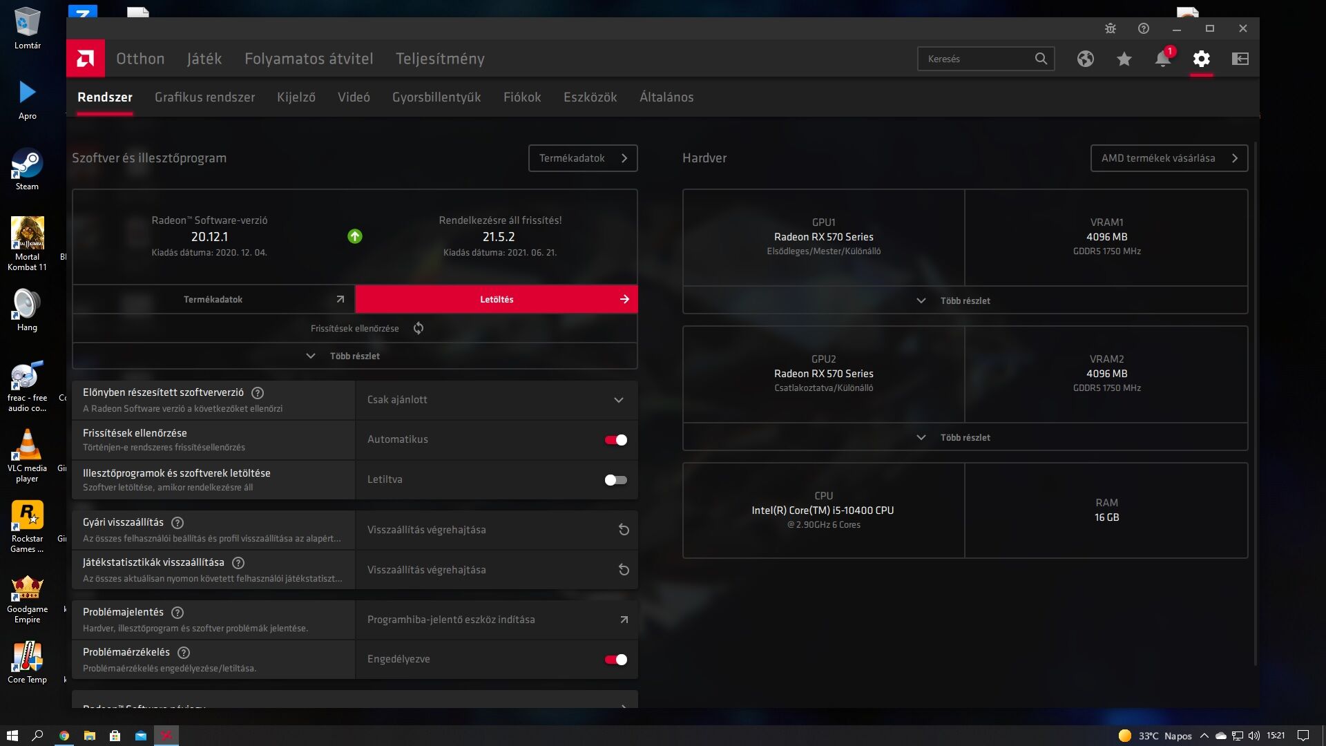1326x746 pixels.
Task: Click the green update available arrow icon
Action: (355, 236)
